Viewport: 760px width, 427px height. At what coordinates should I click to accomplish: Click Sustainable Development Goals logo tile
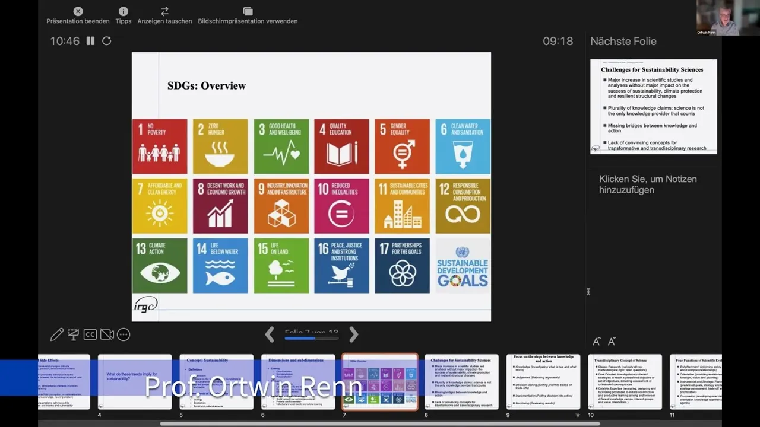click(x=463, y=266)
